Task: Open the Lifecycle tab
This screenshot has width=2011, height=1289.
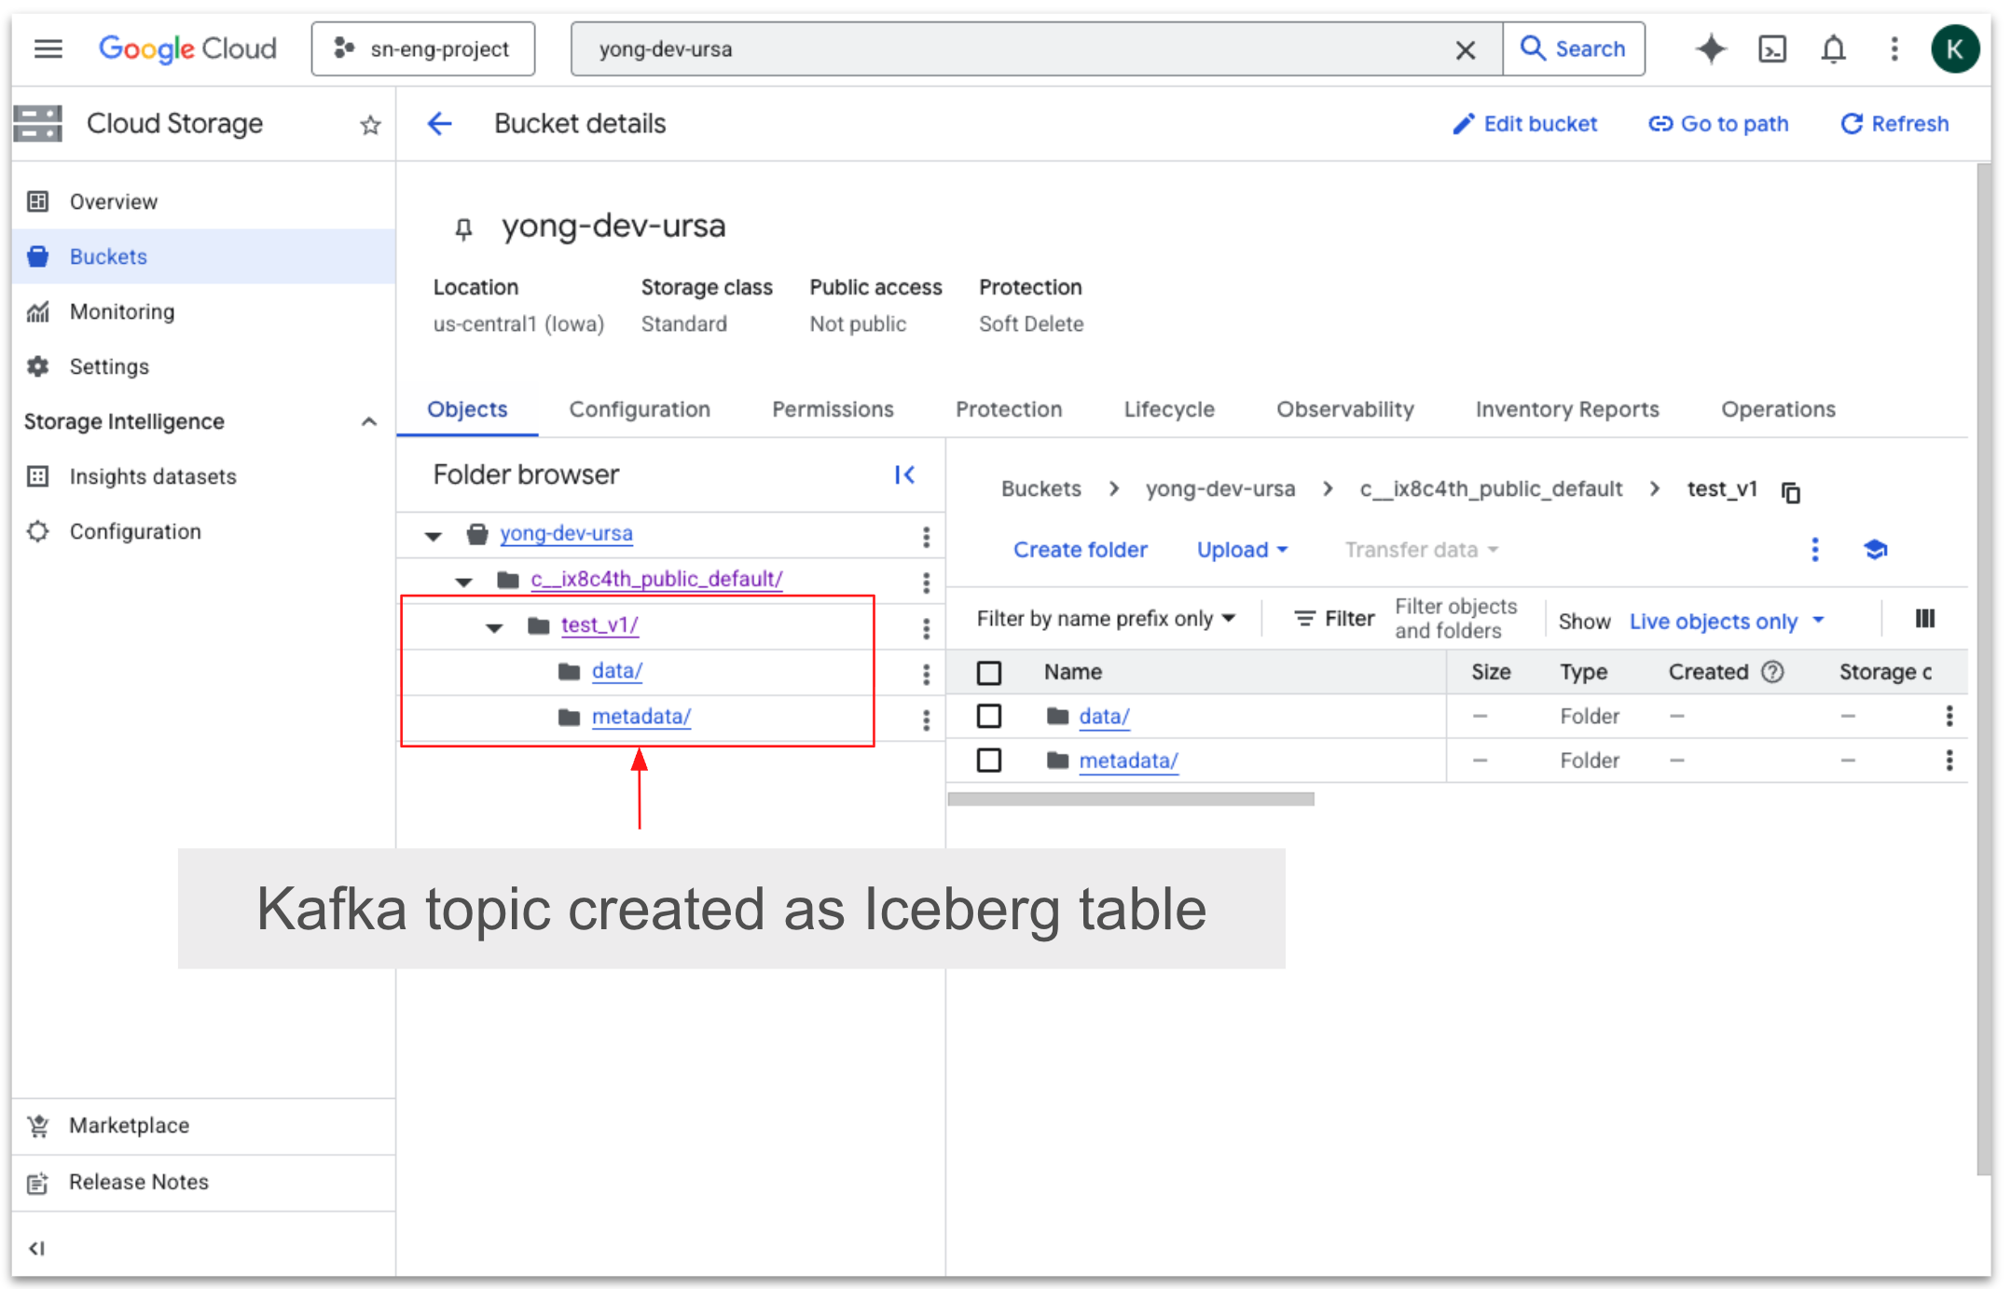Action: point(1168,409)
